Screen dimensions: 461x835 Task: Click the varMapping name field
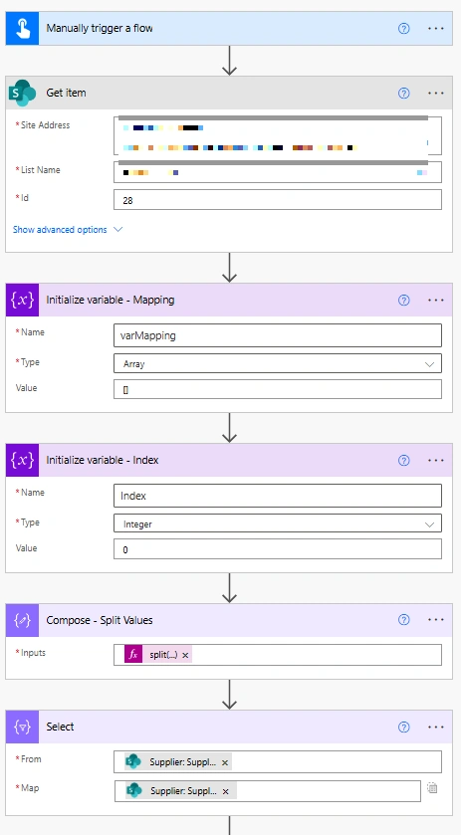(278, 335)
